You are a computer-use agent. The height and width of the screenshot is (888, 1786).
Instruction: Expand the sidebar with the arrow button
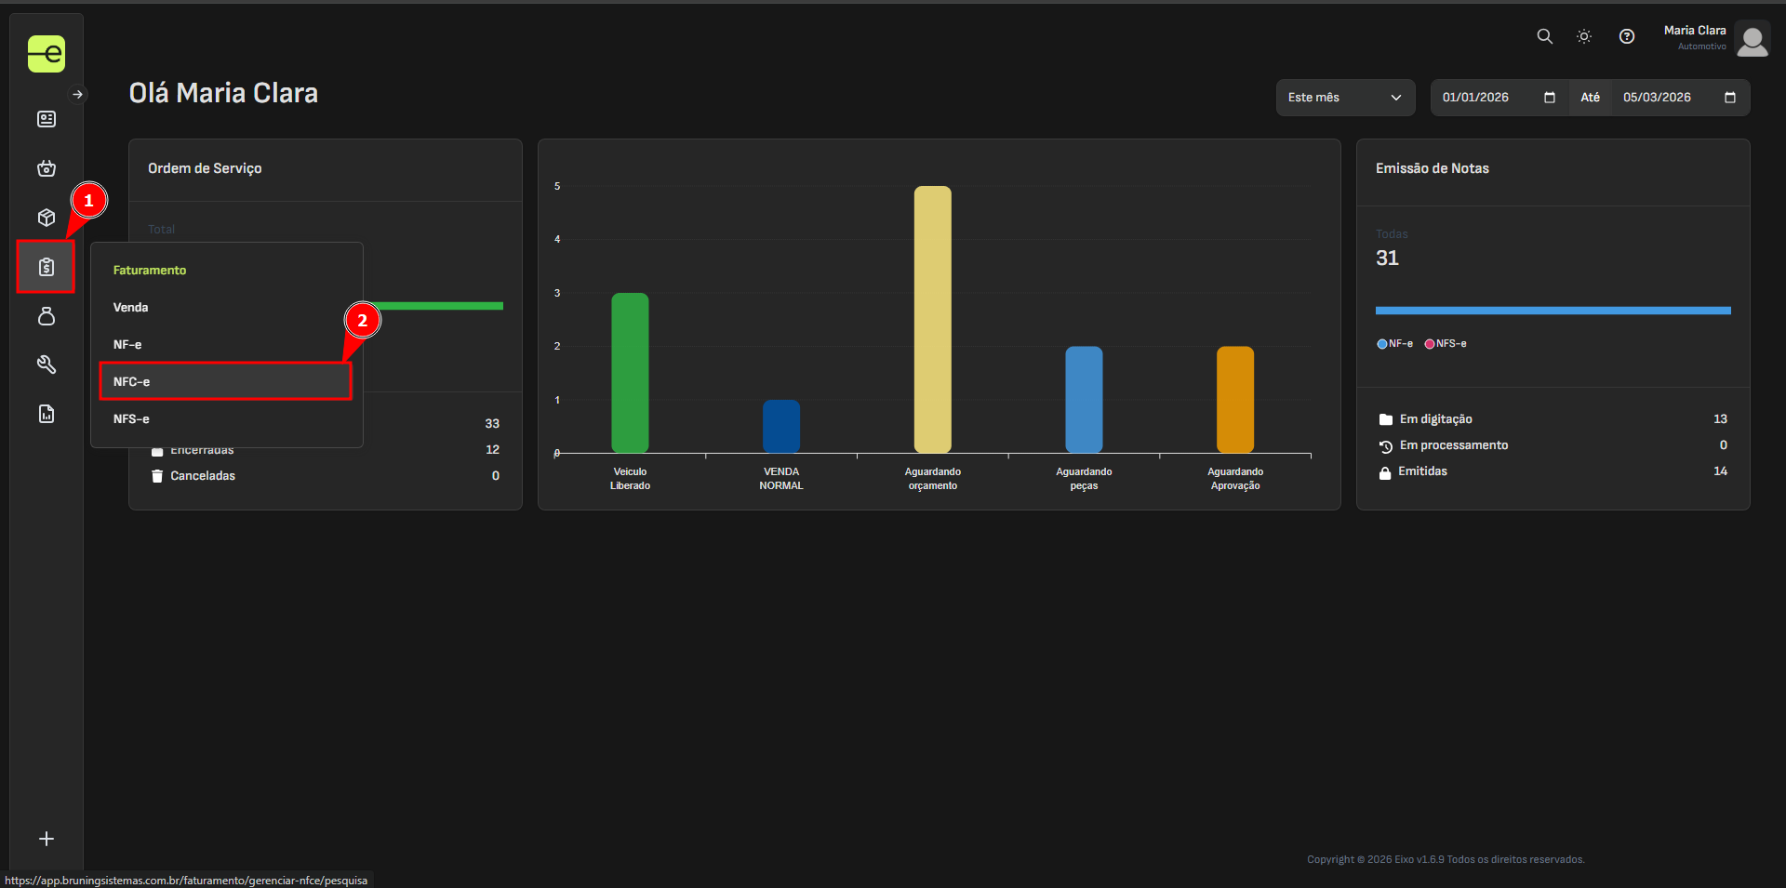point(78,94)
